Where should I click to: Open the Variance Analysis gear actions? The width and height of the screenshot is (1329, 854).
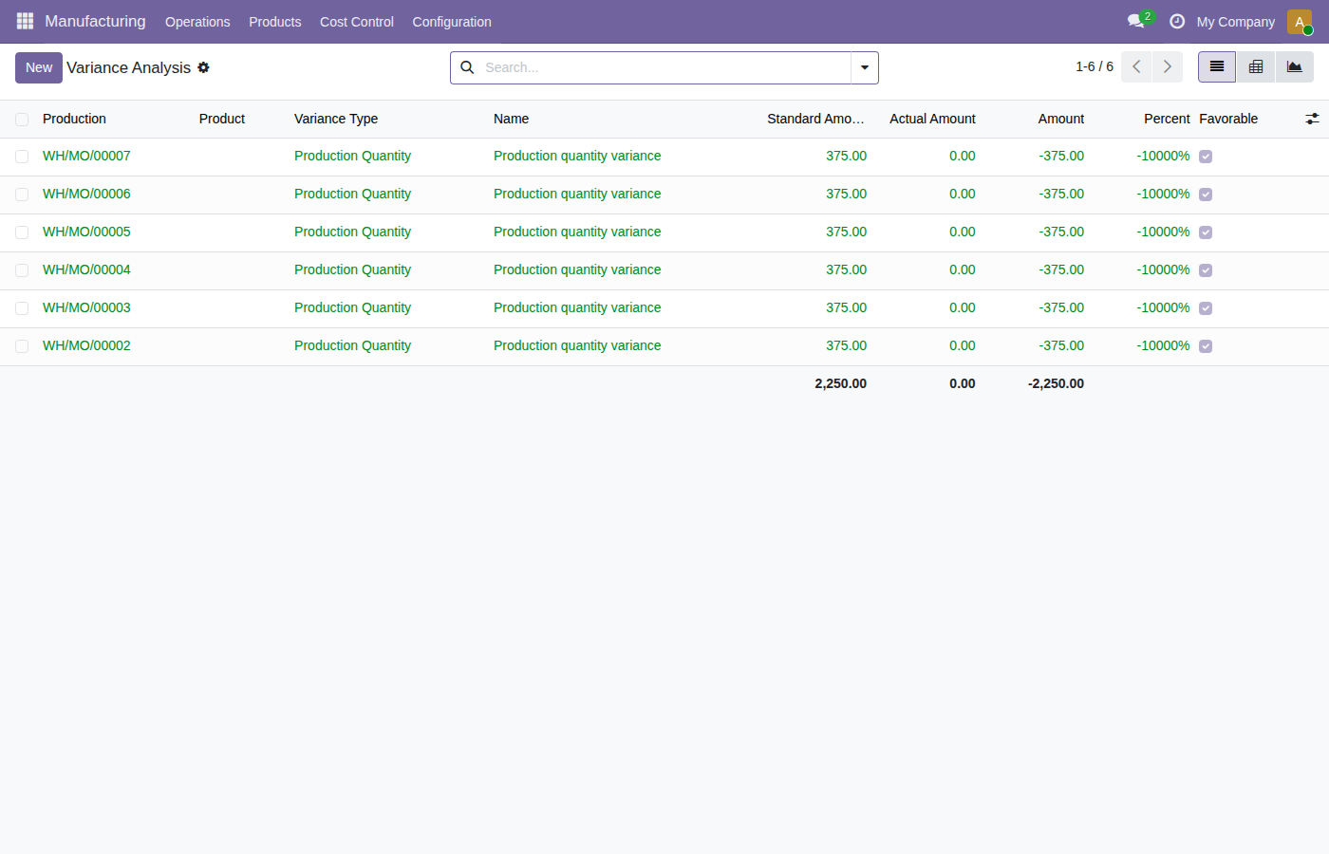[x=203, y=67]
